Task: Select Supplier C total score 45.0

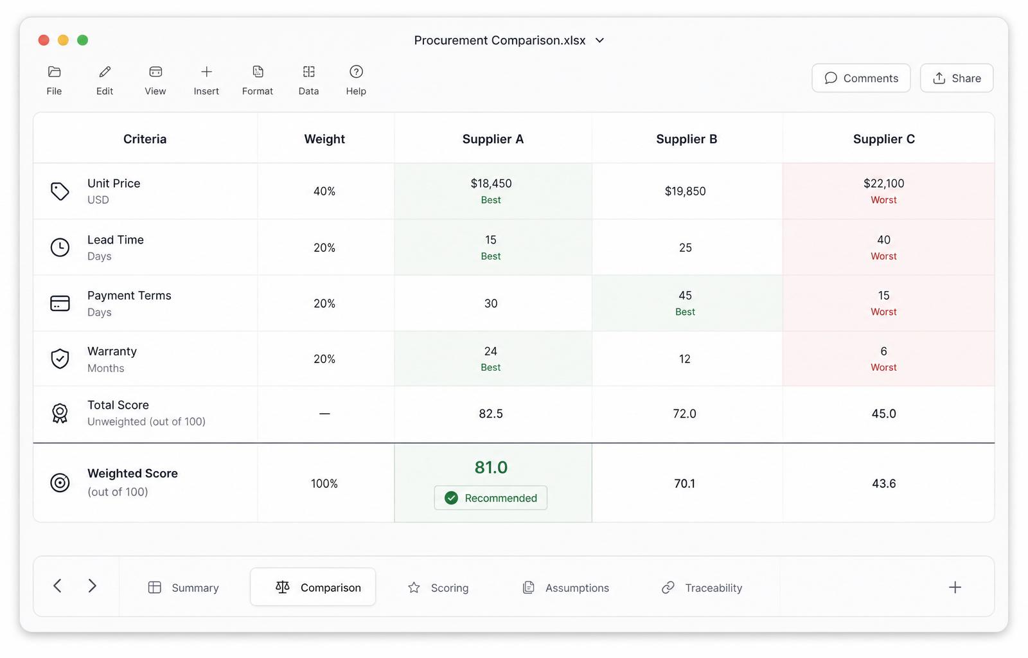Action: 889,414
